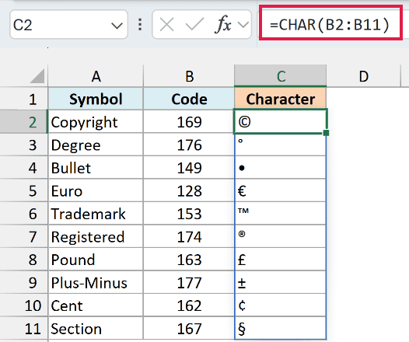The height and width of the screenshot is (342, 409).
Task: Expand the dropdown arrow beside fx
Action: (243, 25)
